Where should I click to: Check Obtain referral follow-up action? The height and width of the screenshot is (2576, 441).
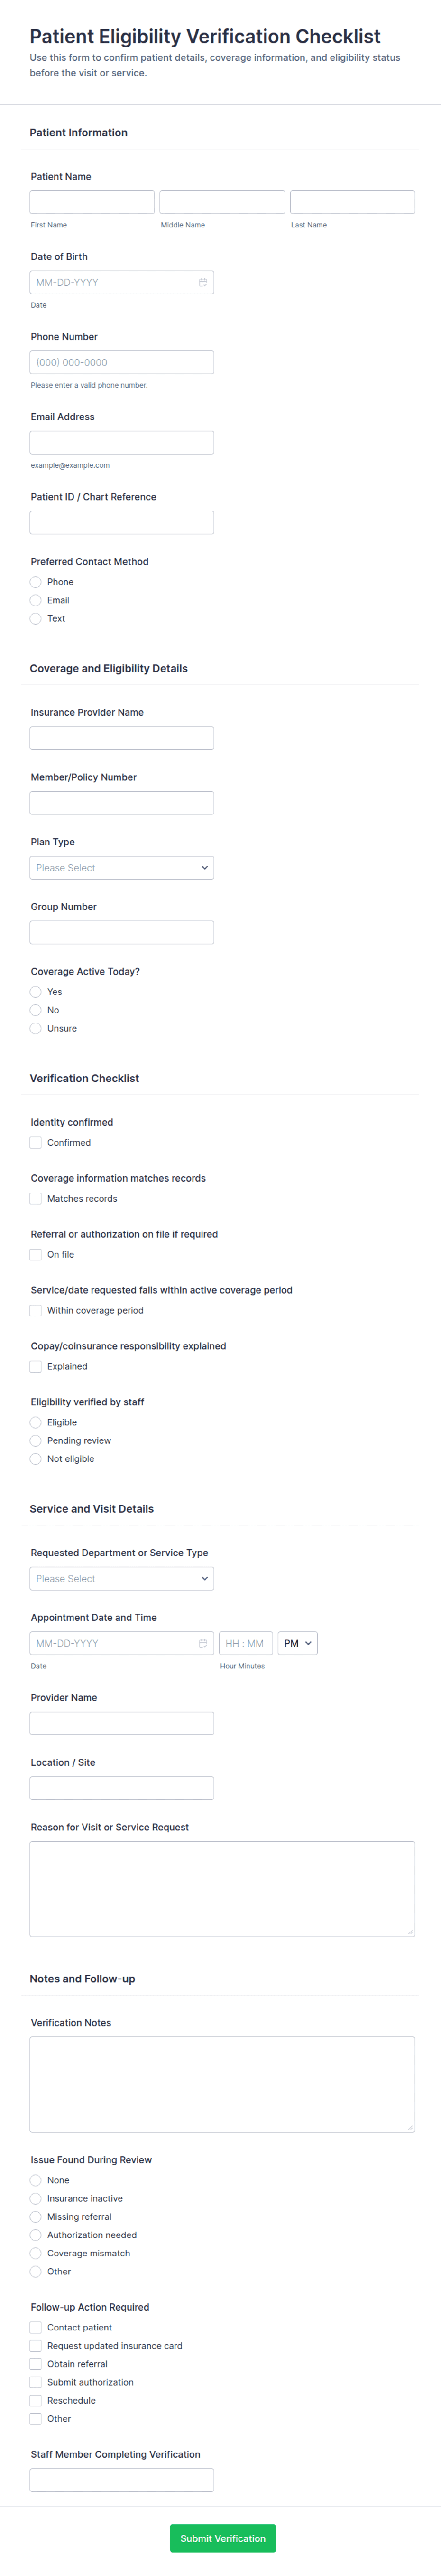36,2364
